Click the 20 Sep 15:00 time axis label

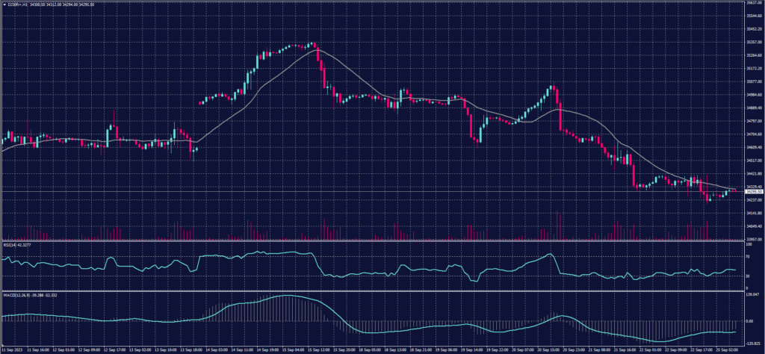554,349
